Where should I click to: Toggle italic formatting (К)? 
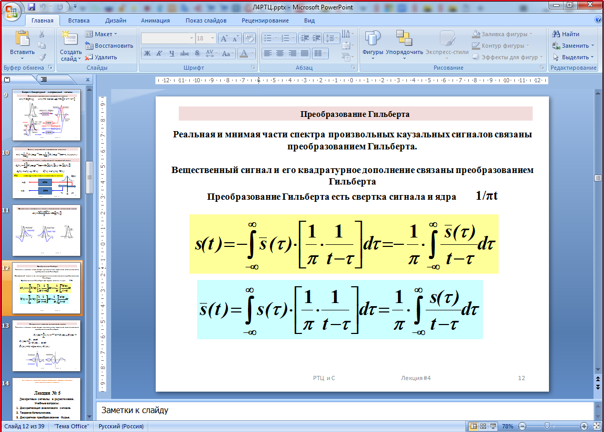tap(159, 53)
